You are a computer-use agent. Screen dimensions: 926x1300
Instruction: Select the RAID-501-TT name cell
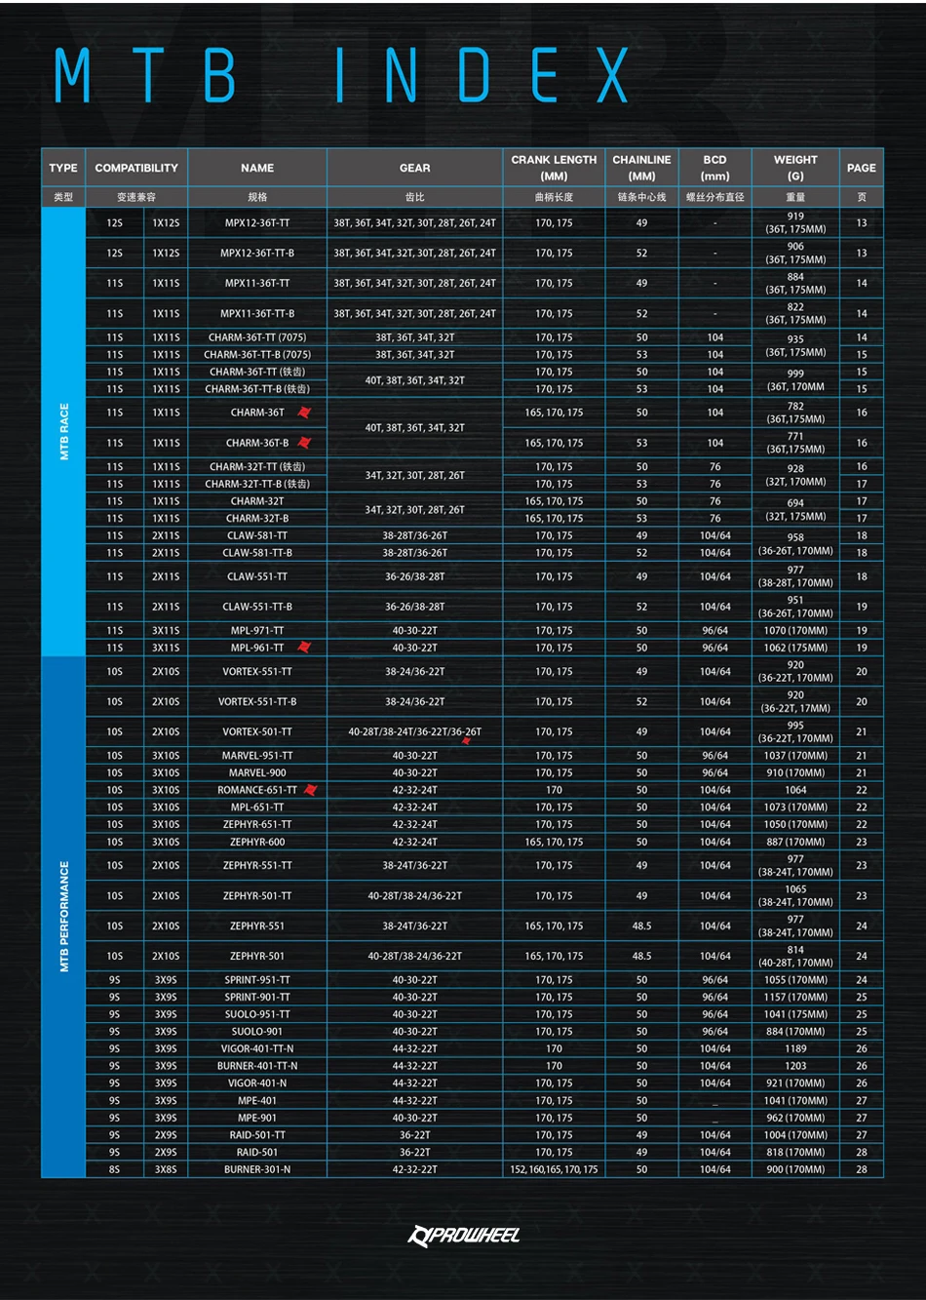pyautogui.click(x=257, y=1135)
